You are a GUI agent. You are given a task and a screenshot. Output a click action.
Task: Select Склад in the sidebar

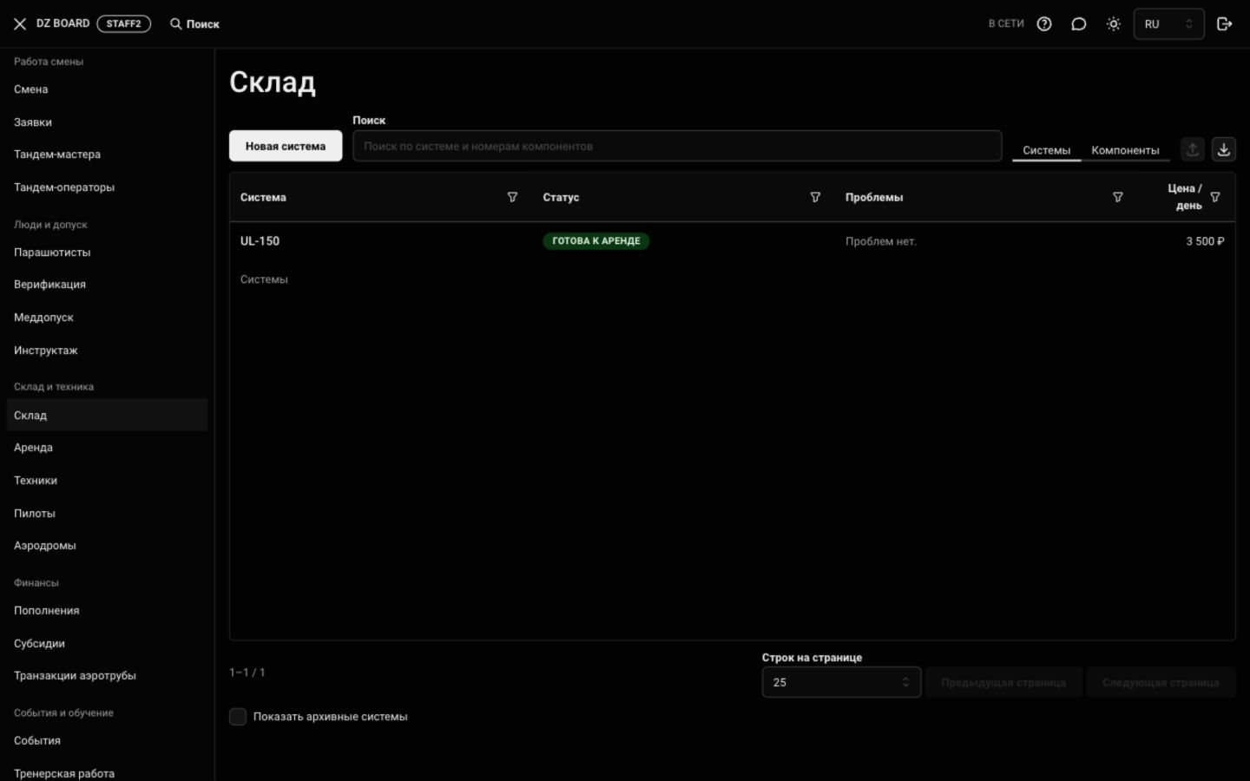[x=107, y=416]
